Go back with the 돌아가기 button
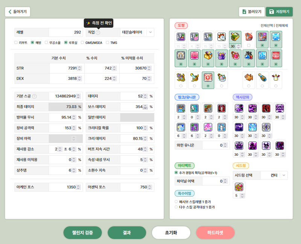Viewport: 301px width, 244px height. (17, 12)
